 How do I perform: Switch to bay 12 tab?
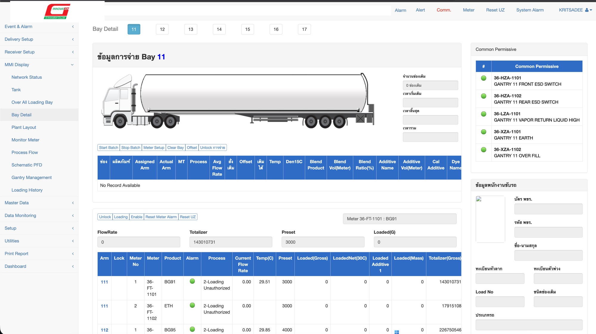[162, 29]
